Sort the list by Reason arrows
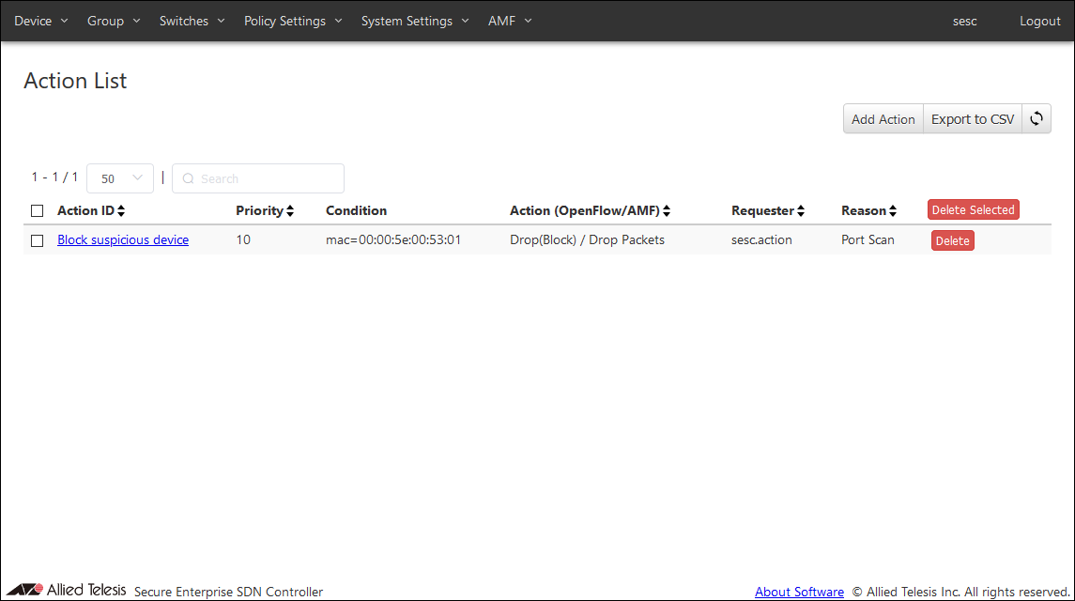 coord(893,211)
